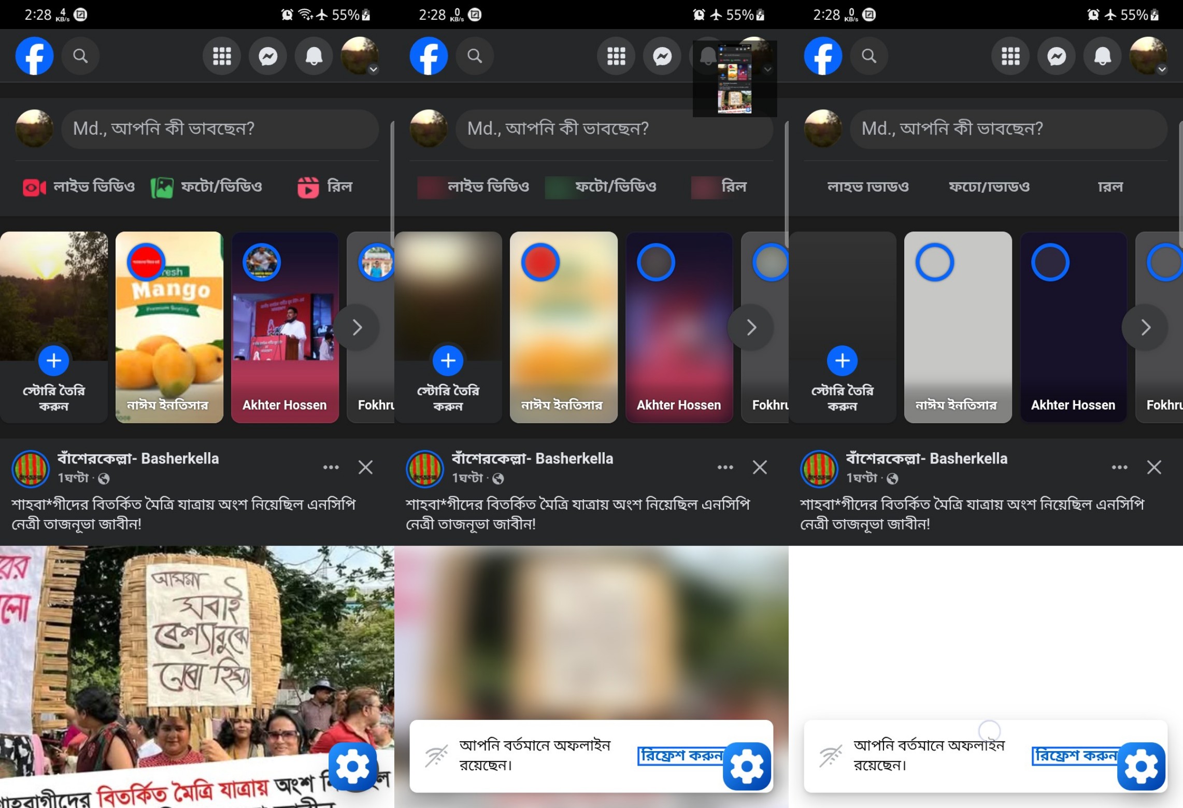This screenshot has width=1183, height=808.
Task: Select the লাইভ ভিডিও option in the middle screenshot
Action: [x=487, y=186]
